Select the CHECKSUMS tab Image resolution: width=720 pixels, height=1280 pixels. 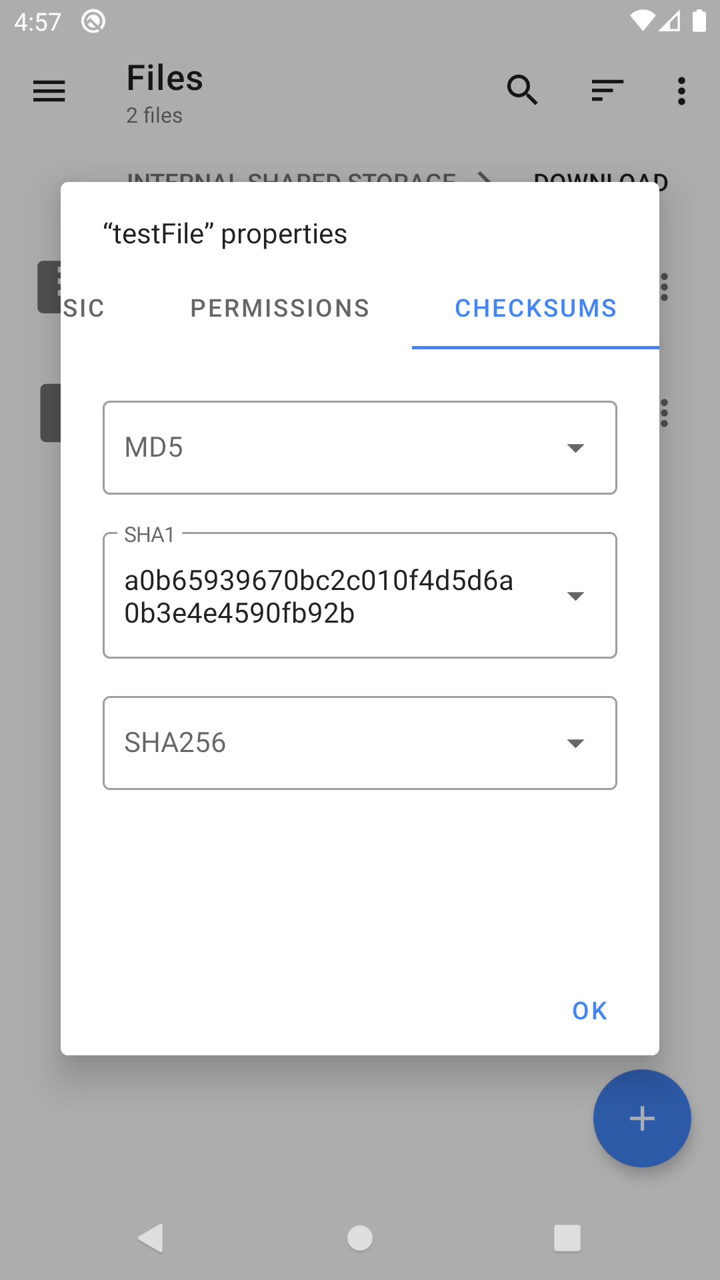535,308
